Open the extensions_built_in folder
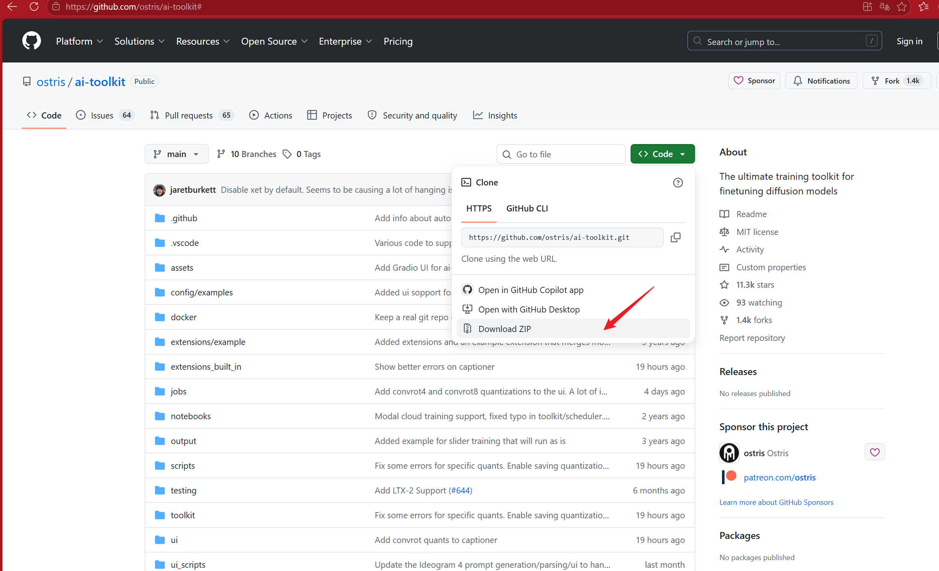The image size is (939, 571). [206, 366]
